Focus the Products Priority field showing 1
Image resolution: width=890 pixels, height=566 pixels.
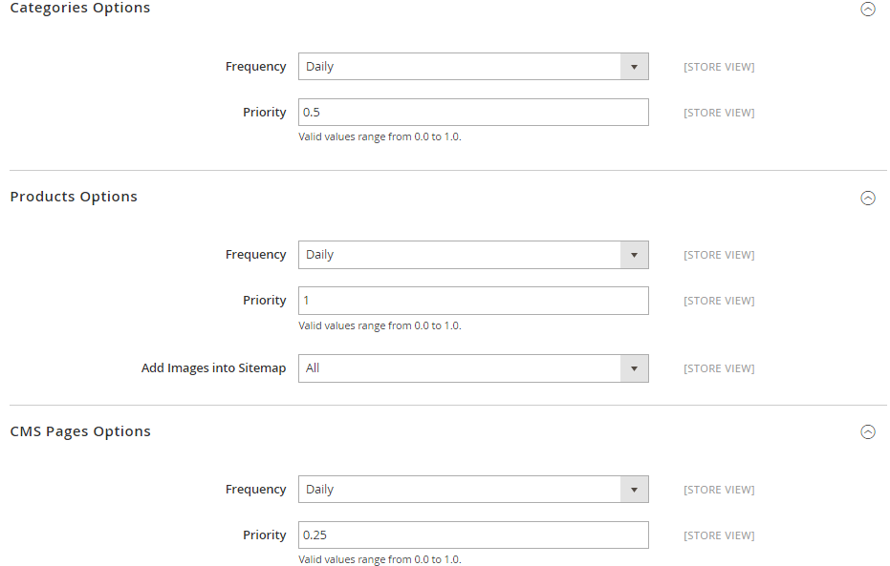click(x=473, y=301)
